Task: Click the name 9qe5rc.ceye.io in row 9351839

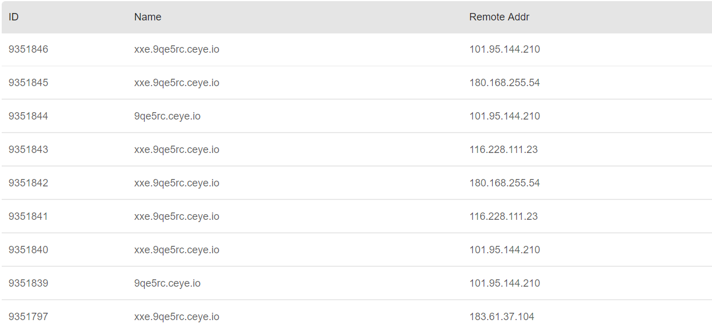Action: 167,283
